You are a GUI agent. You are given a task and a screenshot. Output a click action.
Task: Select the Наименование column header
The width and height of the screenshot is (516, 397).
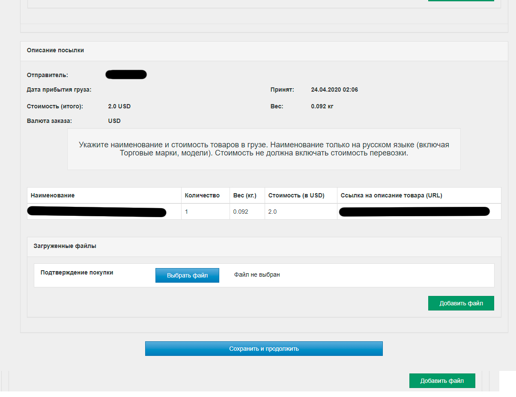pyautogui.click(x=53, y=195)
